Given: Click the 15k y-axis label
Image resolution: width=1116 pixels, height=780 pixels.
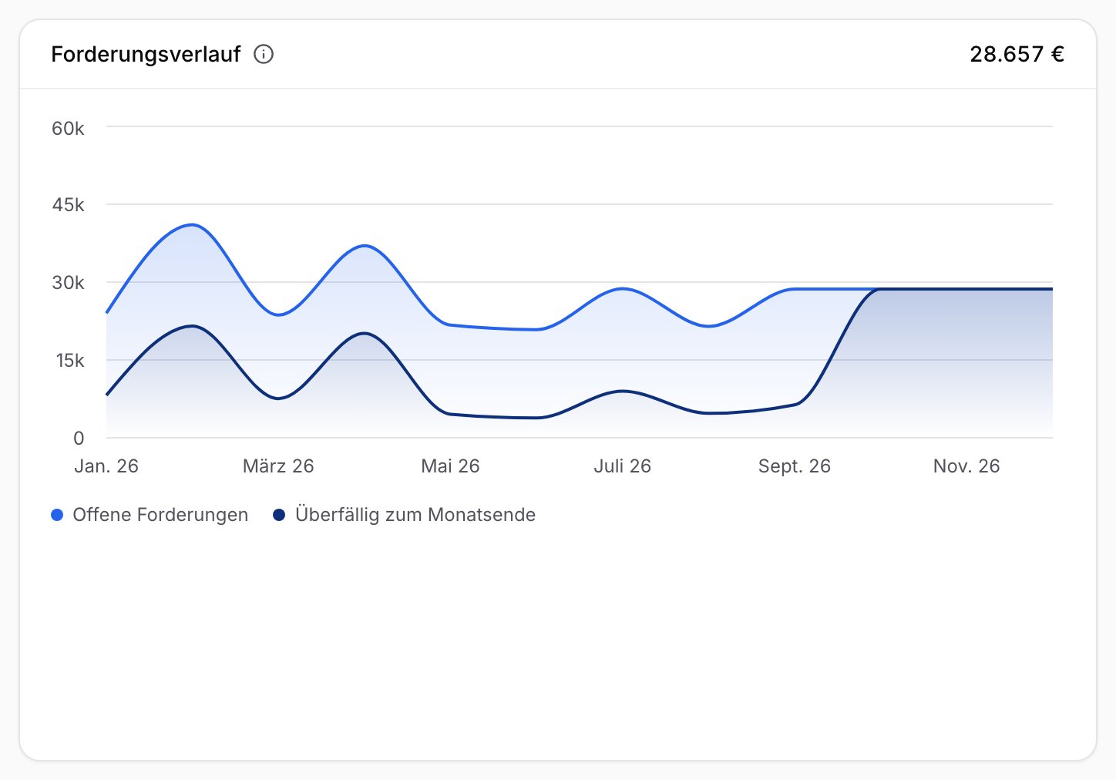Looking at the screenshot, I should [69, 361].
